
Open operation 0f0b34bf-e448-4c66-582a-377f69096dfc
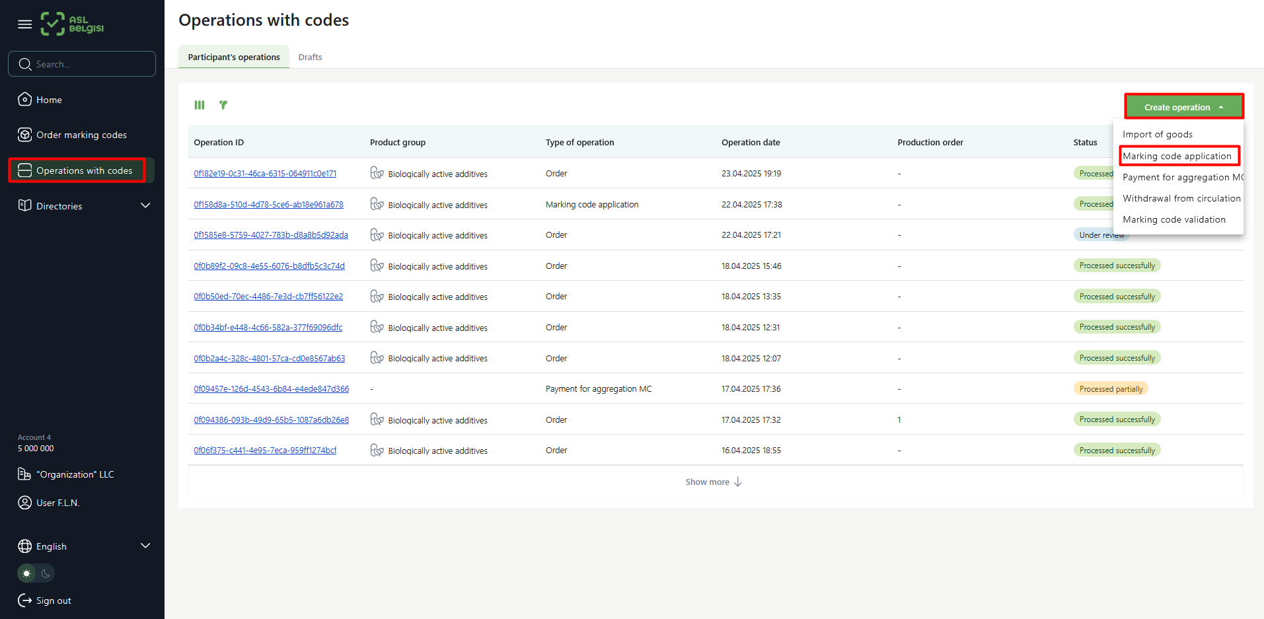tap(268, 328)
